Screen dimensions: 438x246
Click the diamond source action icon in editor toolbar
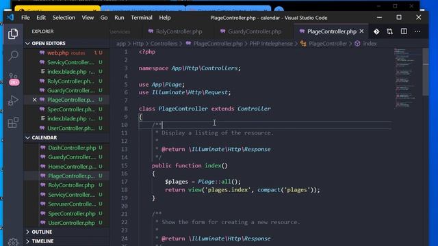(x=376, y=31)
